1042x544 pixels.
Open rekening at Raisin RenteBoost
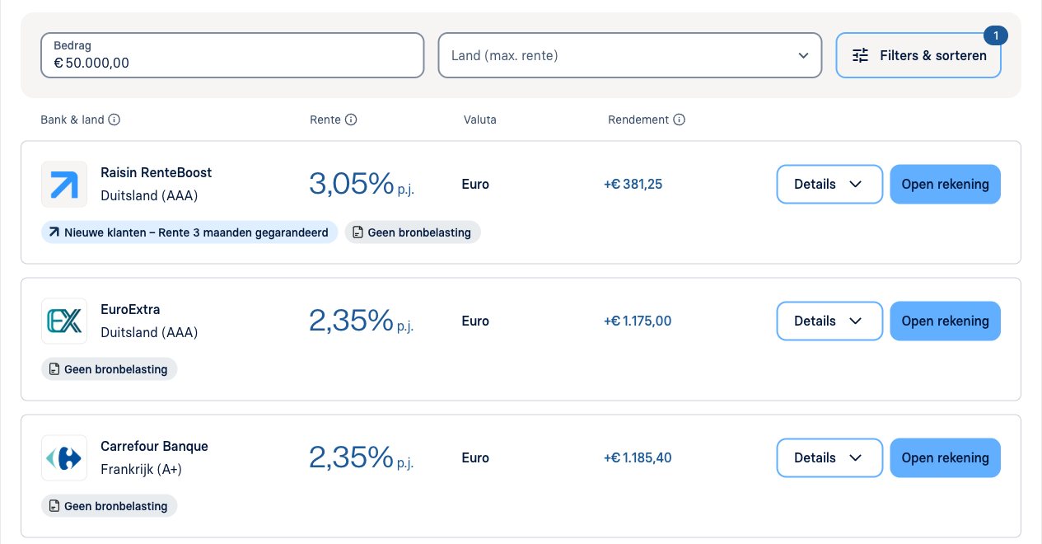click(945, 184)
